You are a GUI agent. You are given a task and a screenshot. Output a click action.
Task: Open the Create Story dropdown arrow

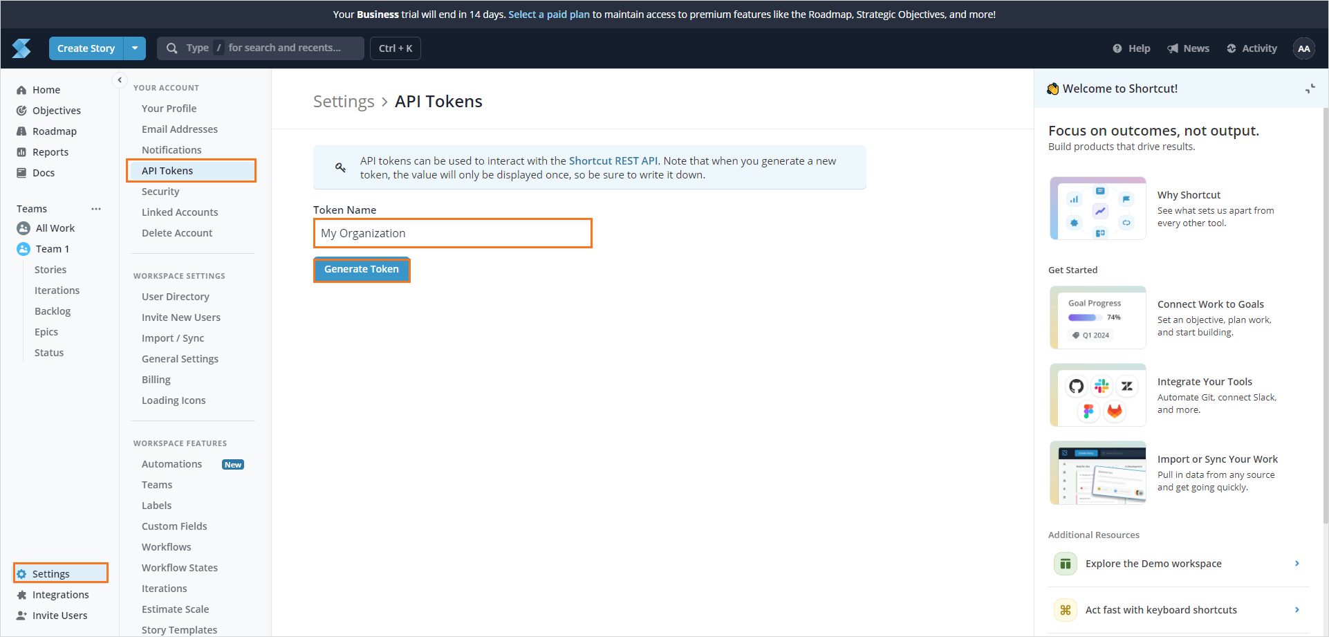135,48
